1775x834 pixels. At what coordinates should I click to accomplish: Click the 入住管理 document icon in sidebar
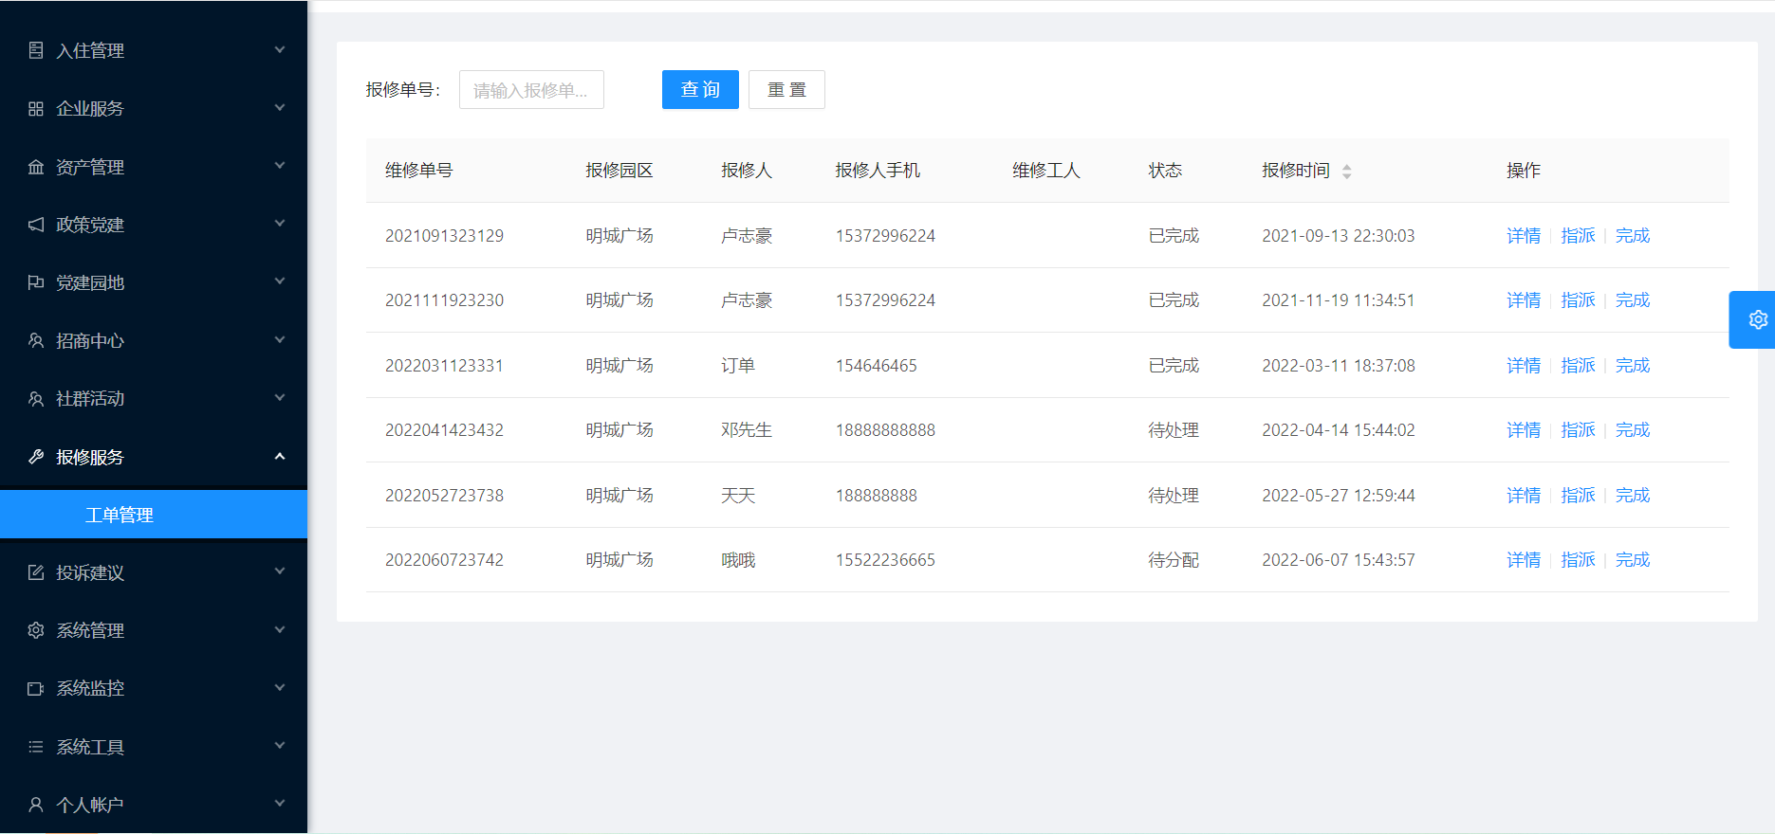coord(36,50)
